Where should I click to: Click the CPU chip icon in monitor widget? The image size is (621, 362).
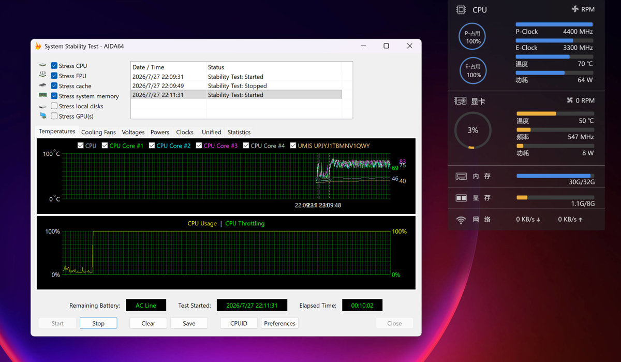(x=461, y=10)
